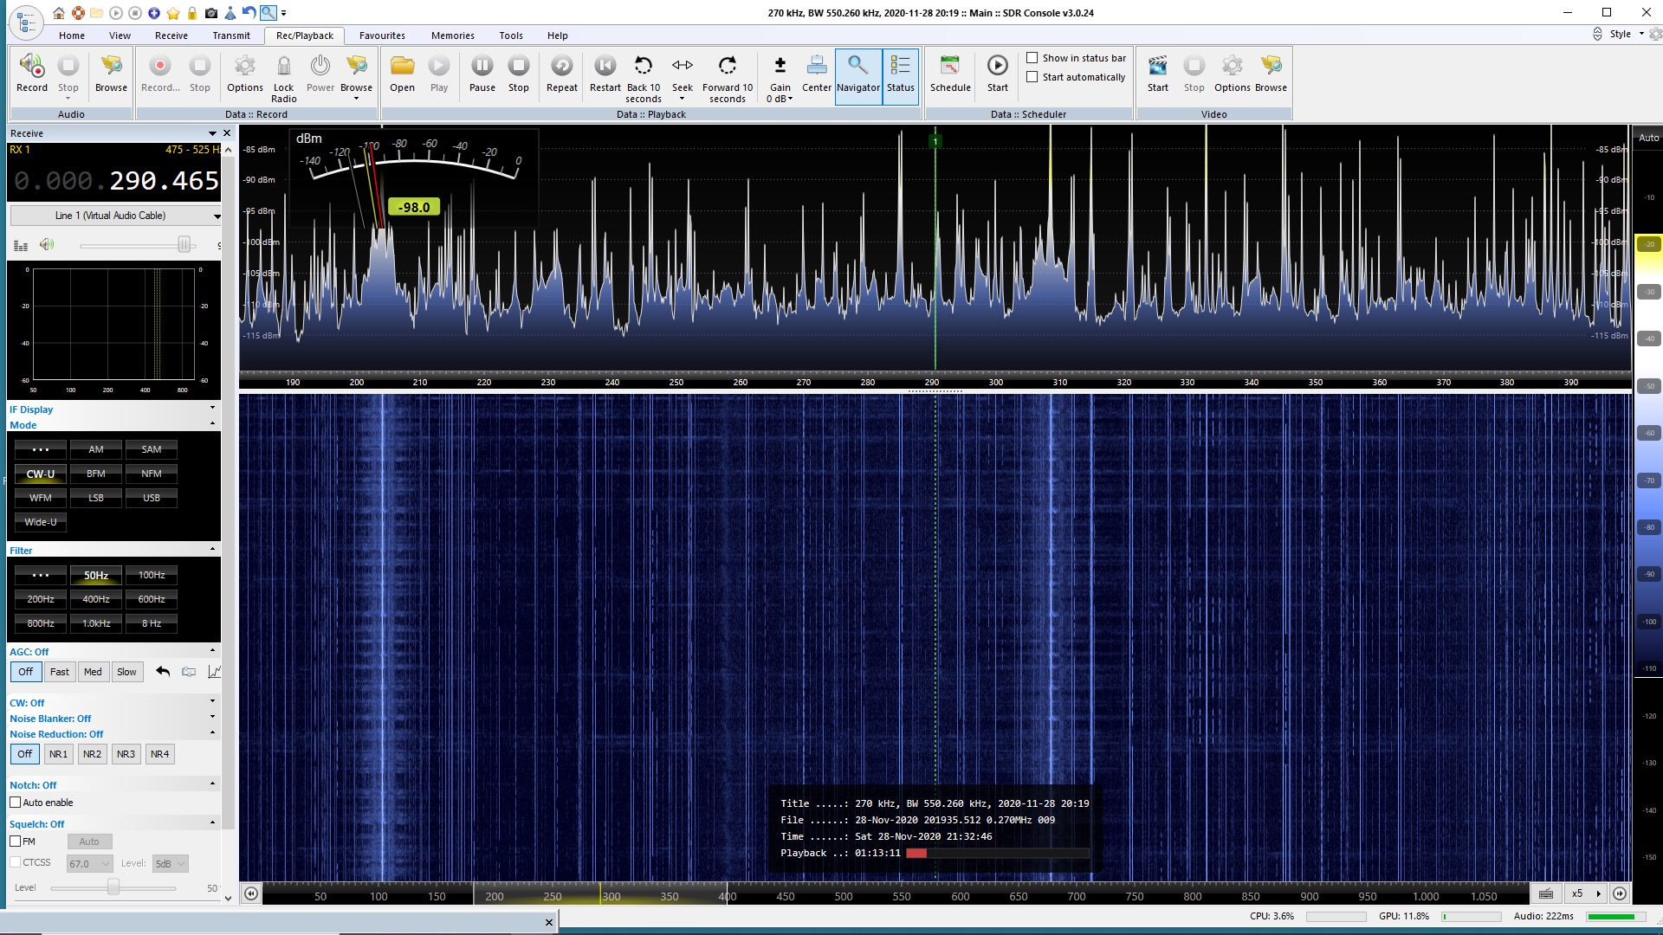The width and height of the screenshot is (1663, 935).
Task: Click the Forward 10 seconds icon
Action: point(727,67)
